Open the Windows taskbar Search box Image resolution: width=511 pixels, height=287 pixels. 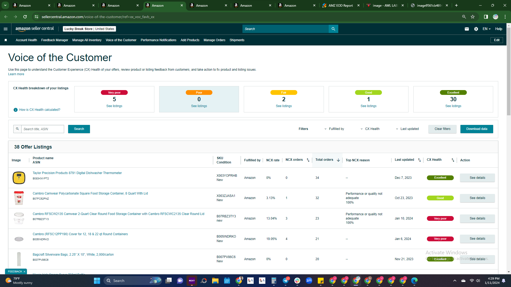point(133,281)
